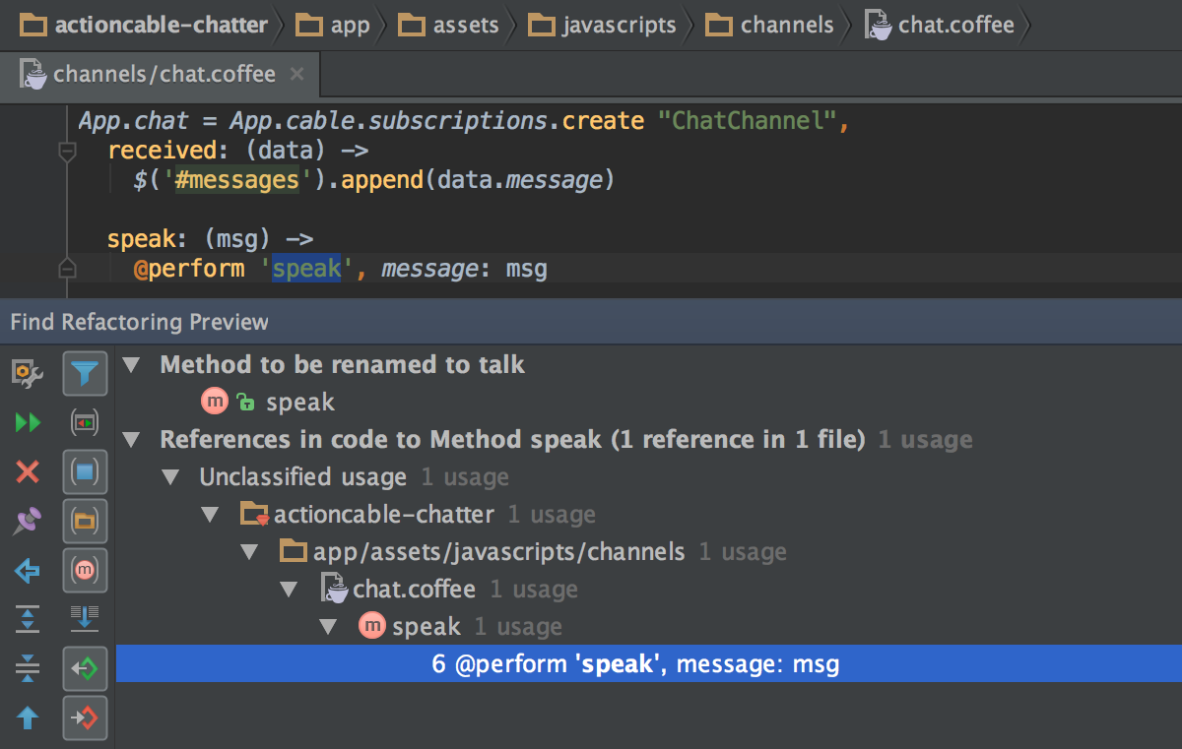Select 'Method to be renamed to talk' row
This screenshot has height=749, width=1182.
point(343,365)
